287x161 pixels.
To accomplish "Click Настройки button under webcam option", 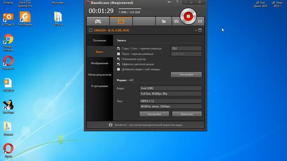I will tap(187, 75).
